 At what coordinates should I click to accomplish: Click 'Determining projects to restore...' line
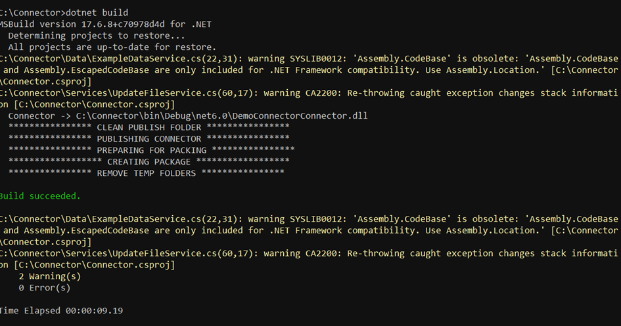[96, 35]
